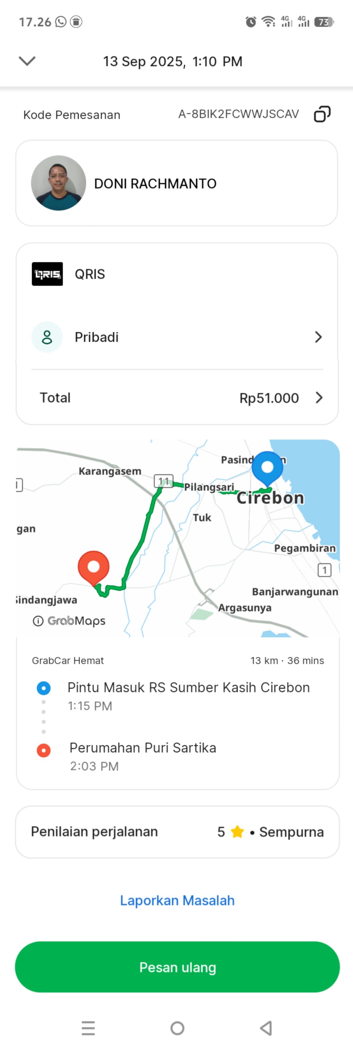
Task: Expand the Pribadi profile chevron
Action: [318, 337]
